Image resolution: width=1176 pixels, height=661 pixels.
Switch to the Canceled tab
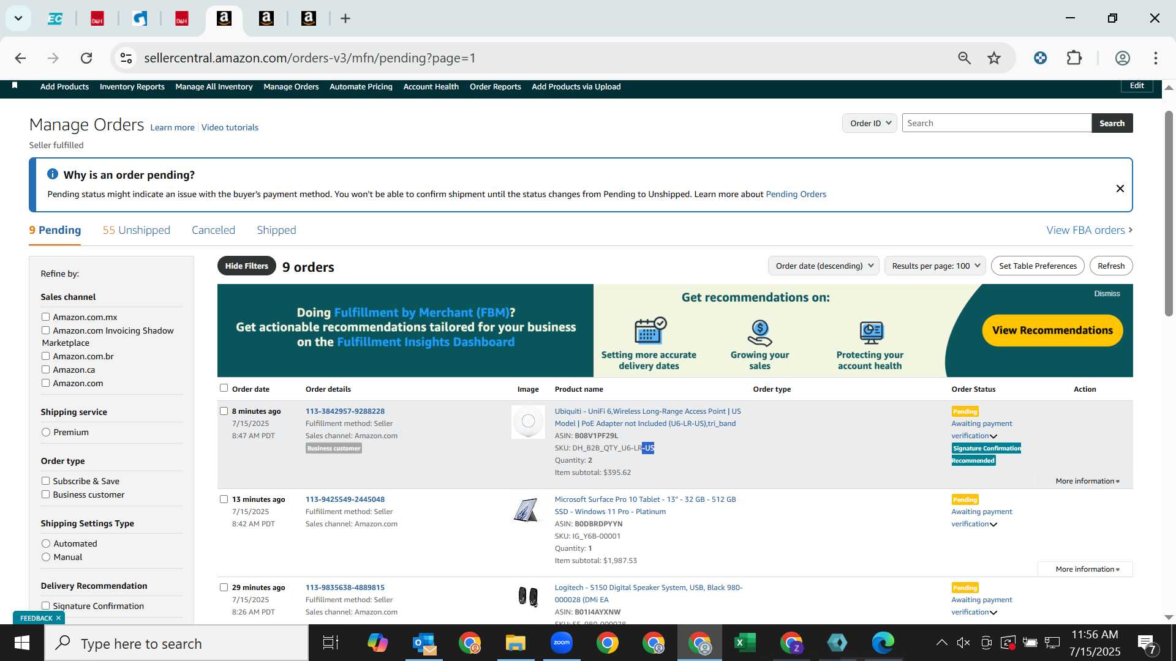tap(213, 230)
